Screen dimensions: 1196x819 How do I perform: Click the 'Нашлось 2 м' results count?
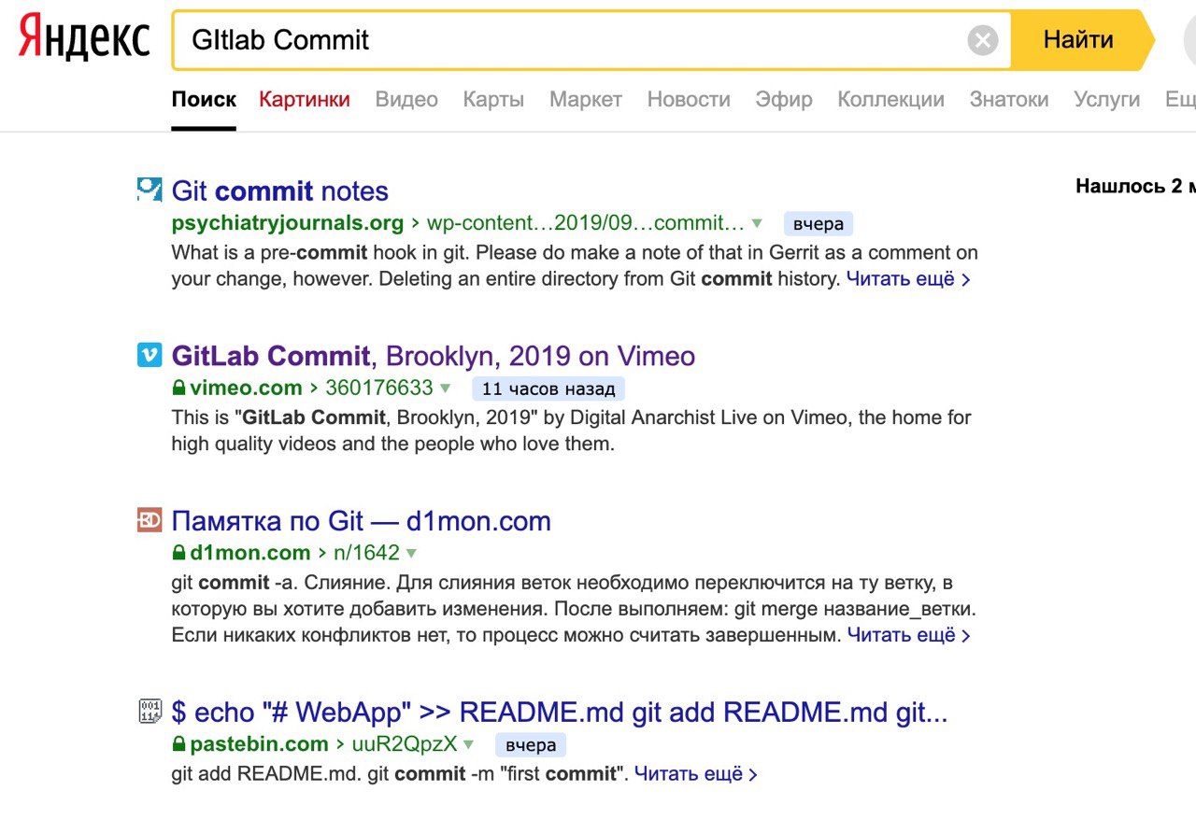click(1135, 186)
